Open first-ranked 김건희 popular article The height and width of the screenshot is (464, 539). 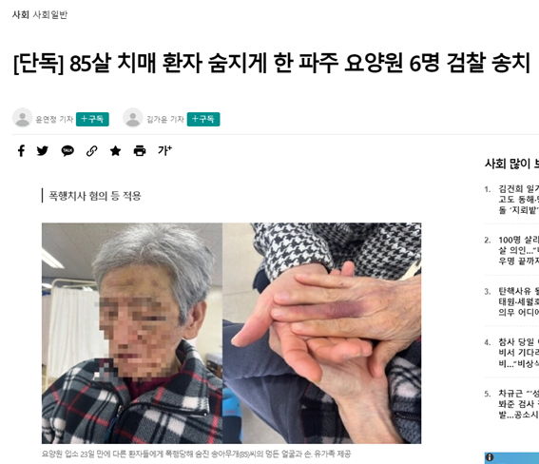[x=518, y=200]
